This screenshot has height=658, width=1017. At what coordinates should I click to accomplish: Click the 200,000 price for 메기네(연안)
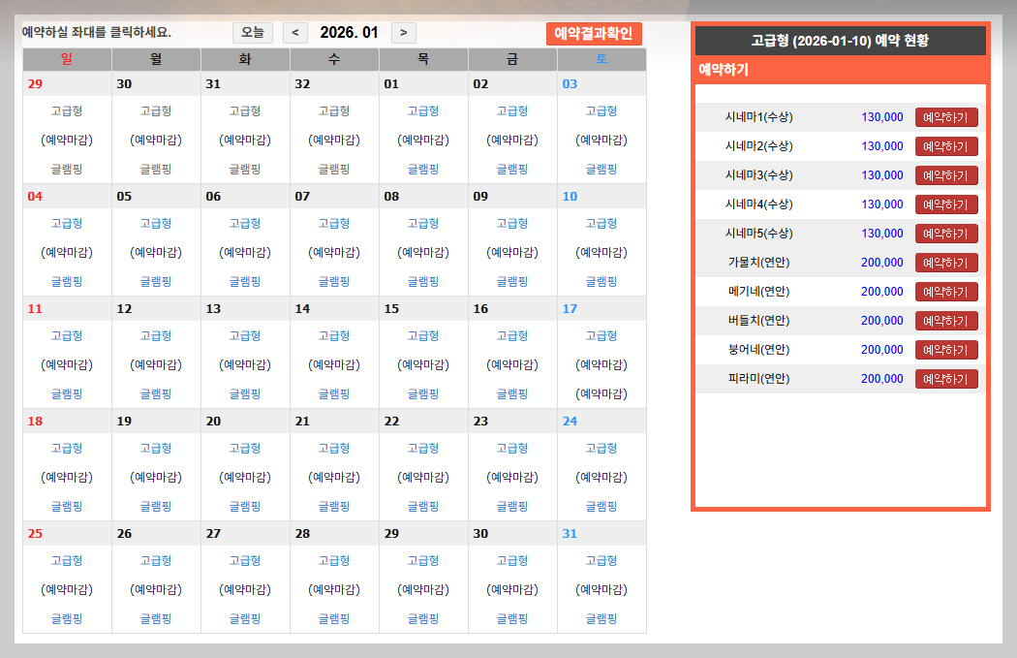882,292
